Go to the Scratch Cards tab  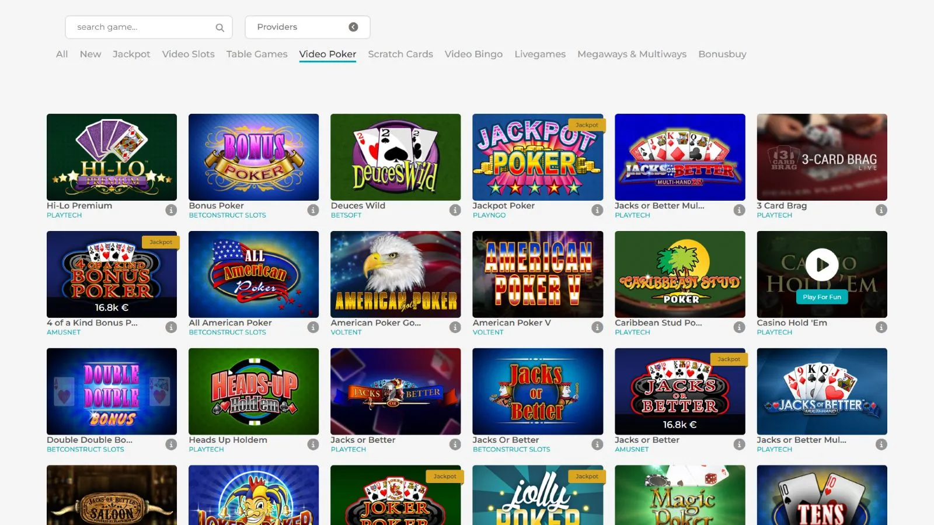(400, 54)
